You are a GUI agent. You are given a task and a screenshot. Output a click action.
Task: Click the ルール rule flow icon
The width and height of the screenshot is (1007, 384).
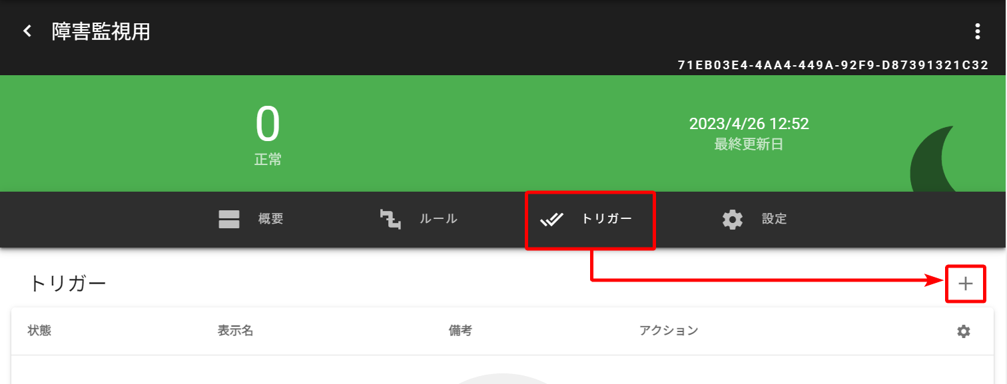390,219
